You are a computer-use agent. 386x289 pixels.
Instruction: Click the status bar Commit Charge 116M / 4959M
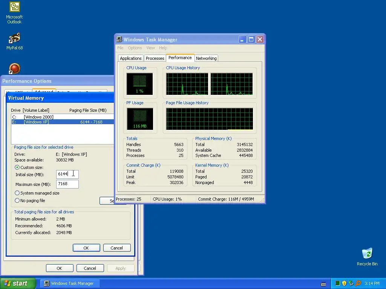[x=226, y=199]
